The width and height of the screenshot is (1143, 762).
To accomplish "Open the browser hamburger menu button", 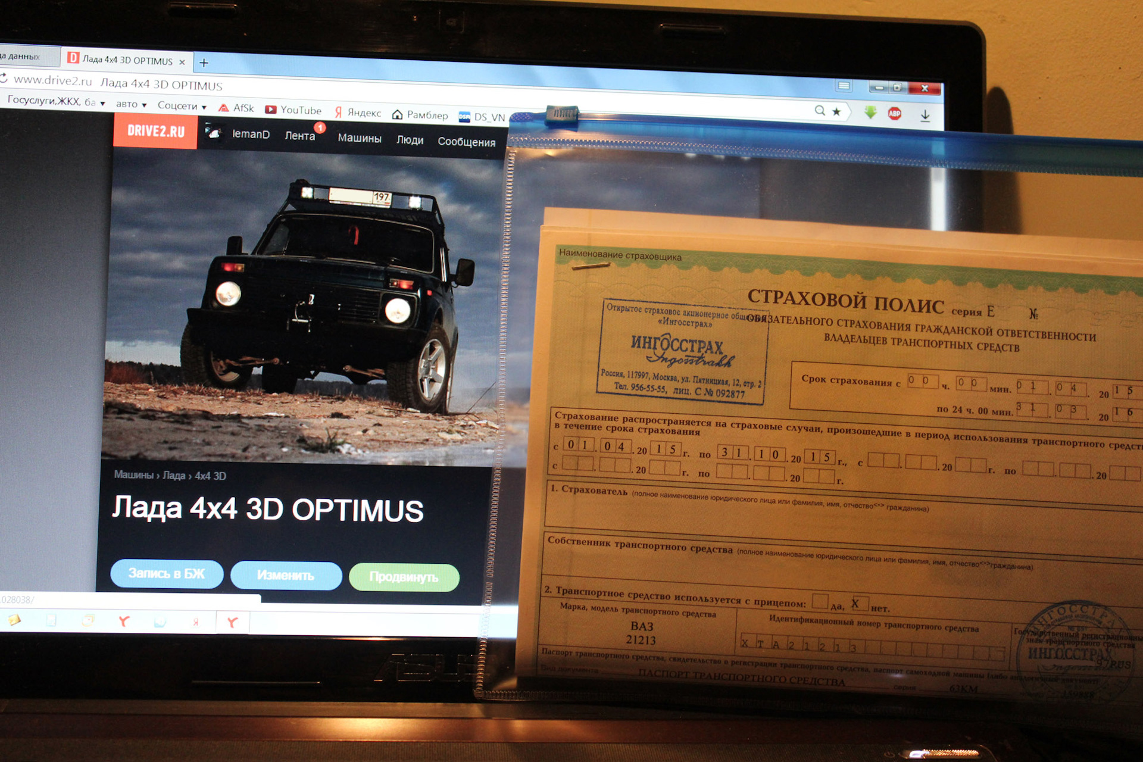I will point(844,86).
